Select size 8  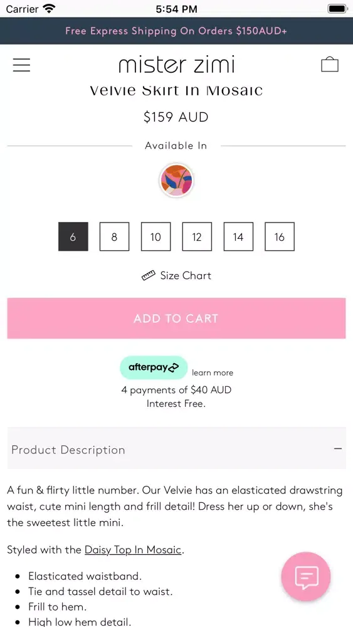pos(114,237)
